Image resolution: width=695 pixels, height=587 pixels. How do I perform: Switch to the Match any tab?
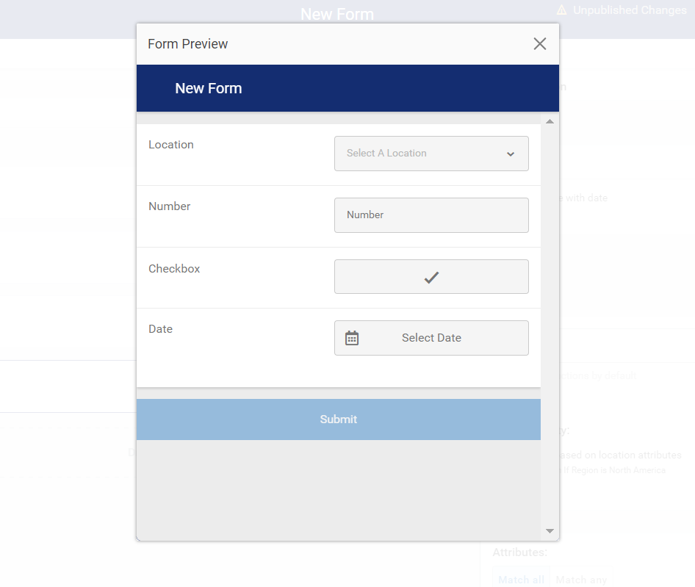point(581,580)
